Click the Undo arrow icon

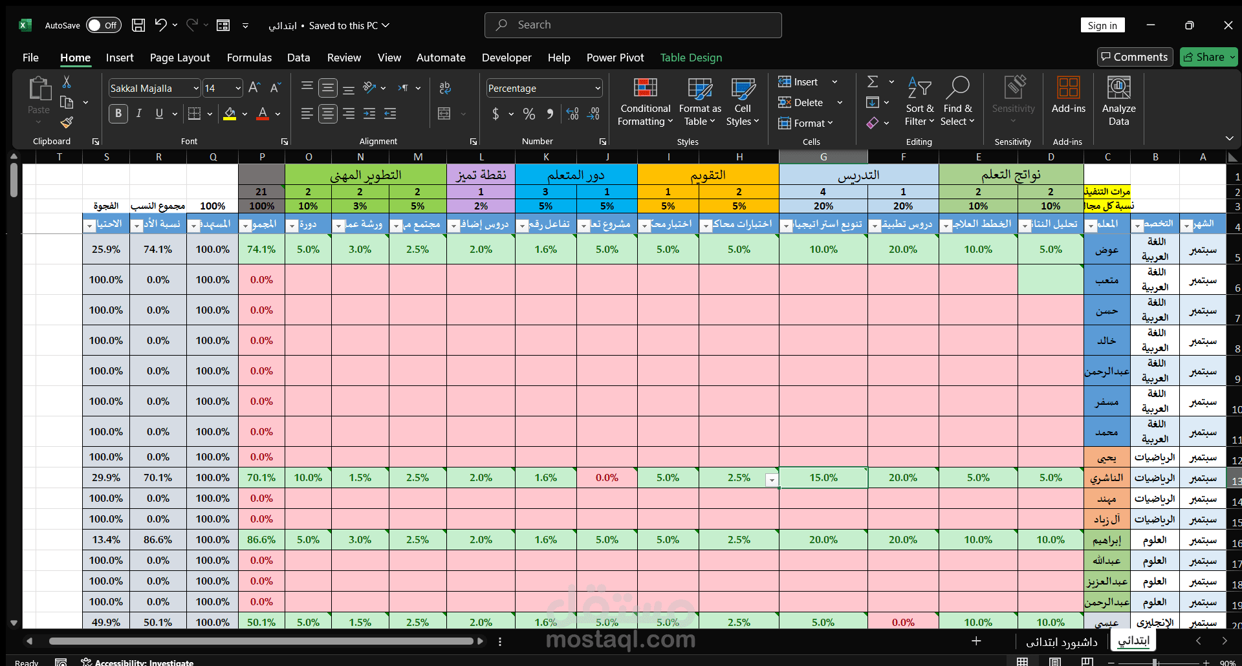pyautogui.click(x=160, y=25)
